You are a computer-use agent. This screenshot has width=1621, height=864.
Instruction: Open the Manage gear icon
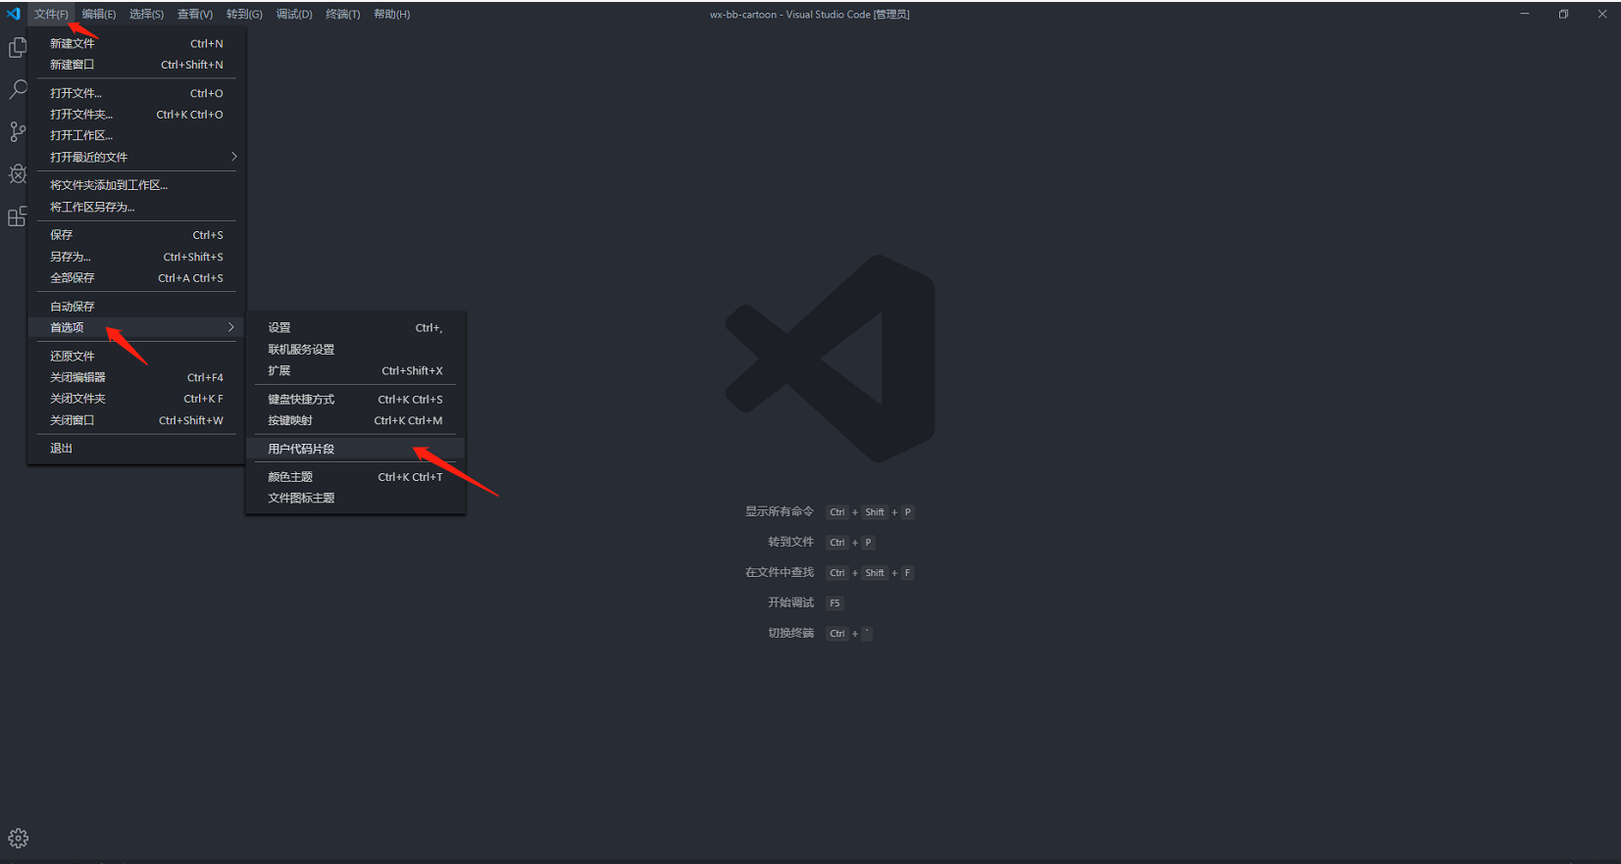point(18,839)
